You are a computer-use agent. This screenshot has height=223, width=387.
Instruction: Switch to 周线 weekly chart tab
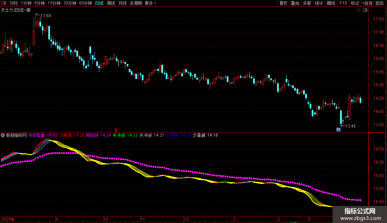(111, 3)
